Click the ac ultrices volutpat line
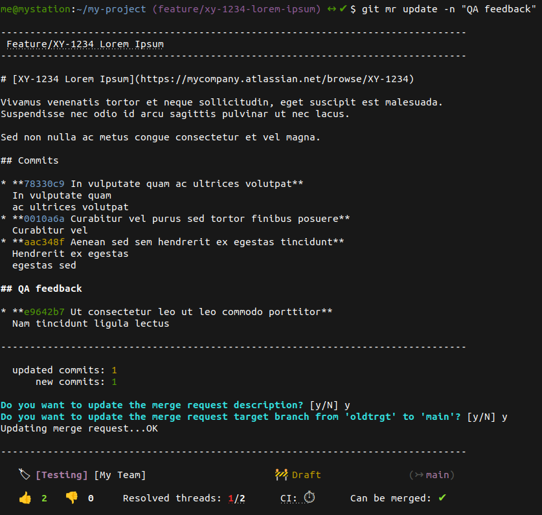The image size is (542, 515). pos(71,207)
